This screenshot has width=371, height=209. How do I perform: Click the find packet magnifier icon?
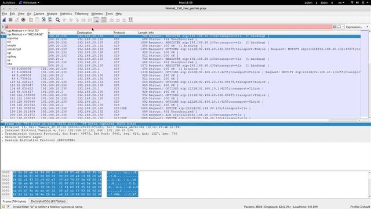pos(58,20)
